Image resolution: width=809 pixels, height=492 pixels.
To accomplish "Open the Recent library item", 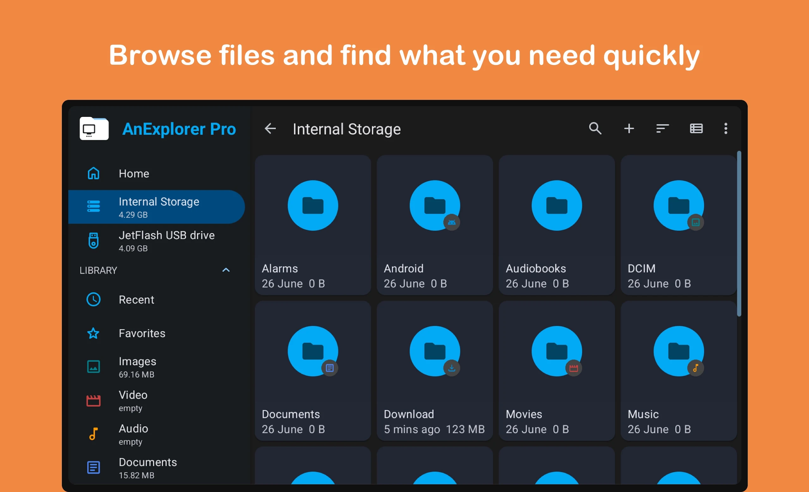I will [x=156, y=299].
